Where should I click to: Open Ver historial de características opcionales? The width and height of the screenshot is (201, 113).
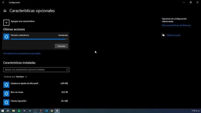22,53
